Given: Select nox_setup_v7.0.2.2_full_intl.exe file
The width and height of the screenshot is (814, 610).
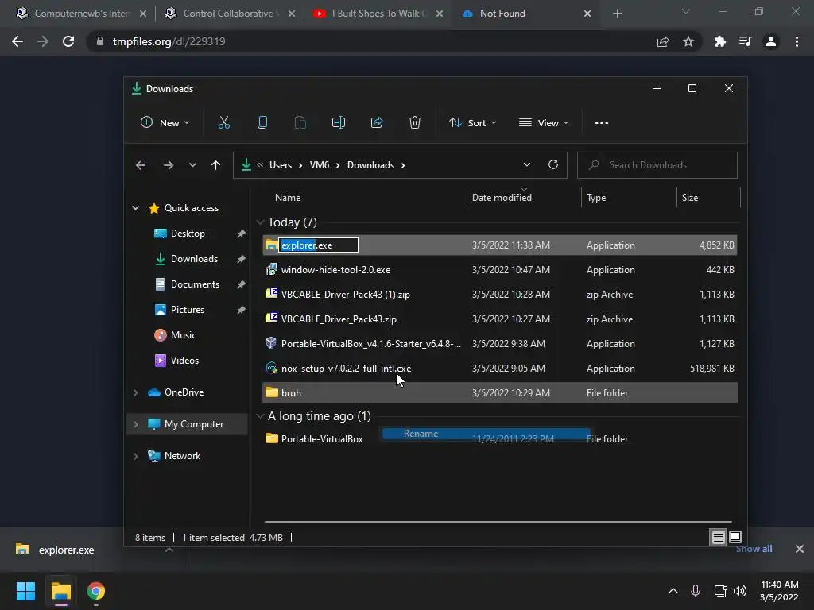Looking at the screenshot, I should click(x=500, y=369).
